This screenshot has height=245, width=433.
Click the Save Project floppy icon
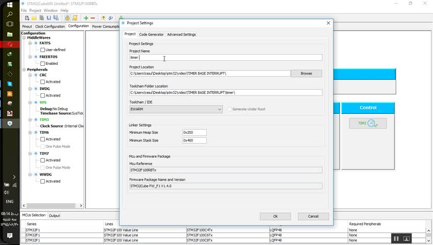(x=49, y=18)
